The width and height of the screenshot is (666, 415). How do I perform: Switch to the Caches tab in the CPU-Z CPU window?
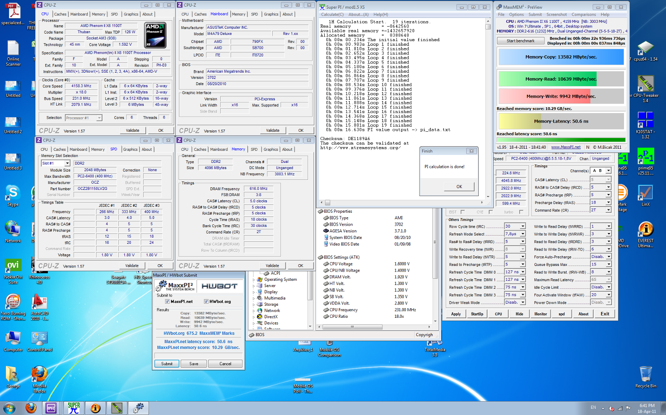point(60,14)
